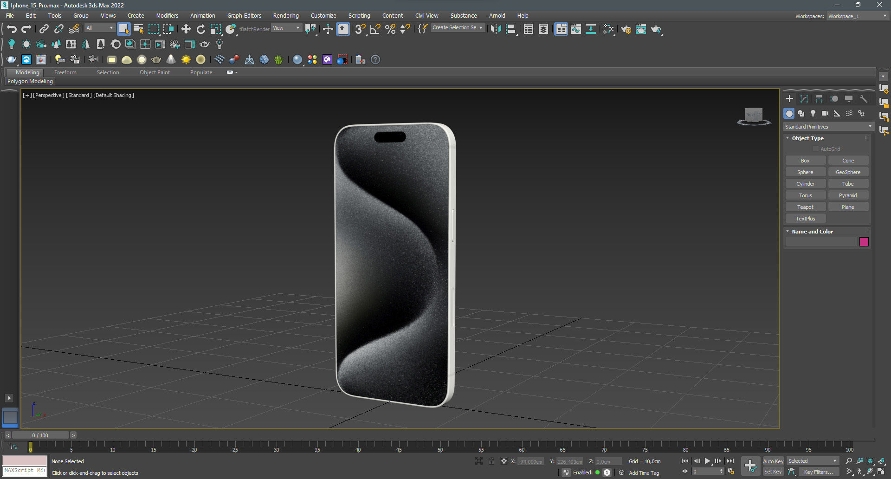Switch to the Modify panel tab
Image resolution: width=891 pixels, height=479 pixels.
coord(804,98)
